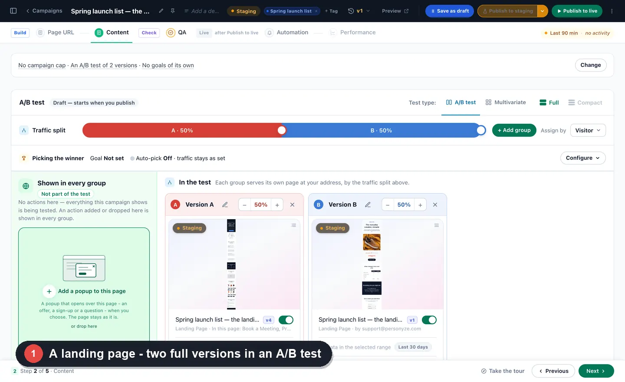Remove Version B from test

[x=435, y=204]
